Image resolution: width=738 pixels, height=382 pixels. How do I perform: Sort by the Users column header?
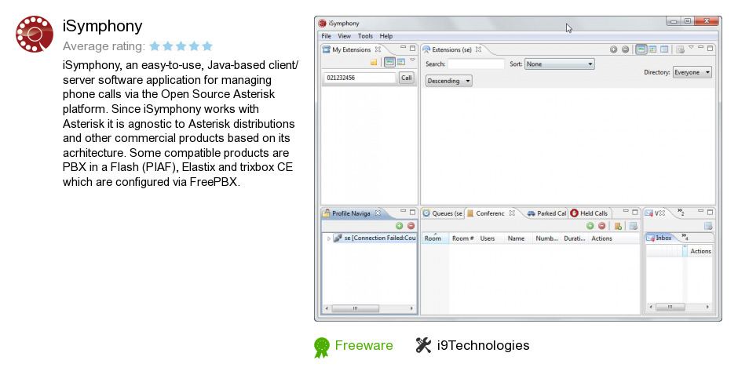(x=491, y=238)
